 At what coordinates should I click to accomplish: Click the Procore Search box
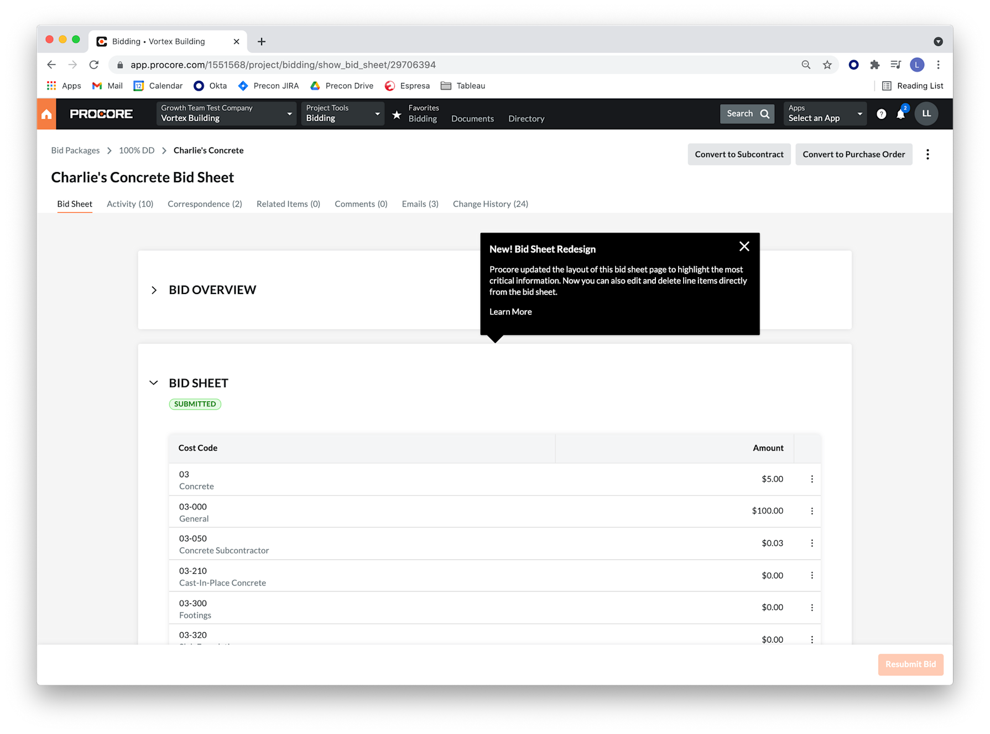point(747,114)
